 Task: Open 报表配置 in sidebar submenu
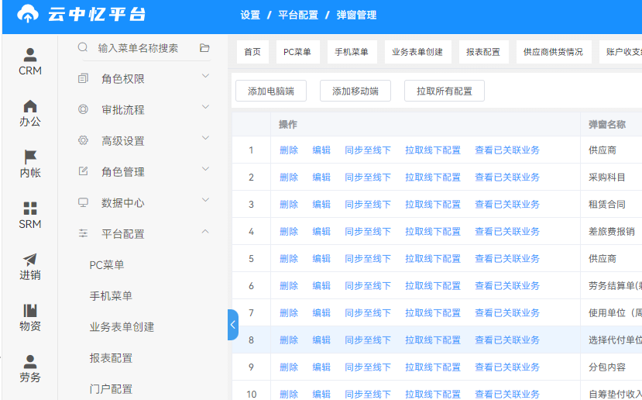pos(111,358)
